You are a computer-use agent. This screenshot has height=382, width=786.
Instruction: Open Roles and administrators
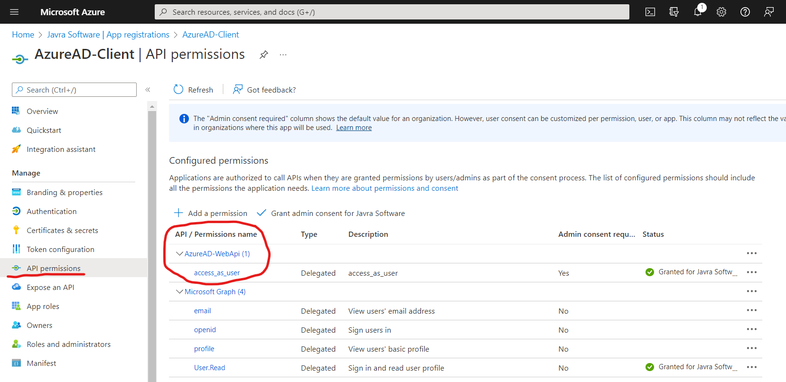coord(68,344)
